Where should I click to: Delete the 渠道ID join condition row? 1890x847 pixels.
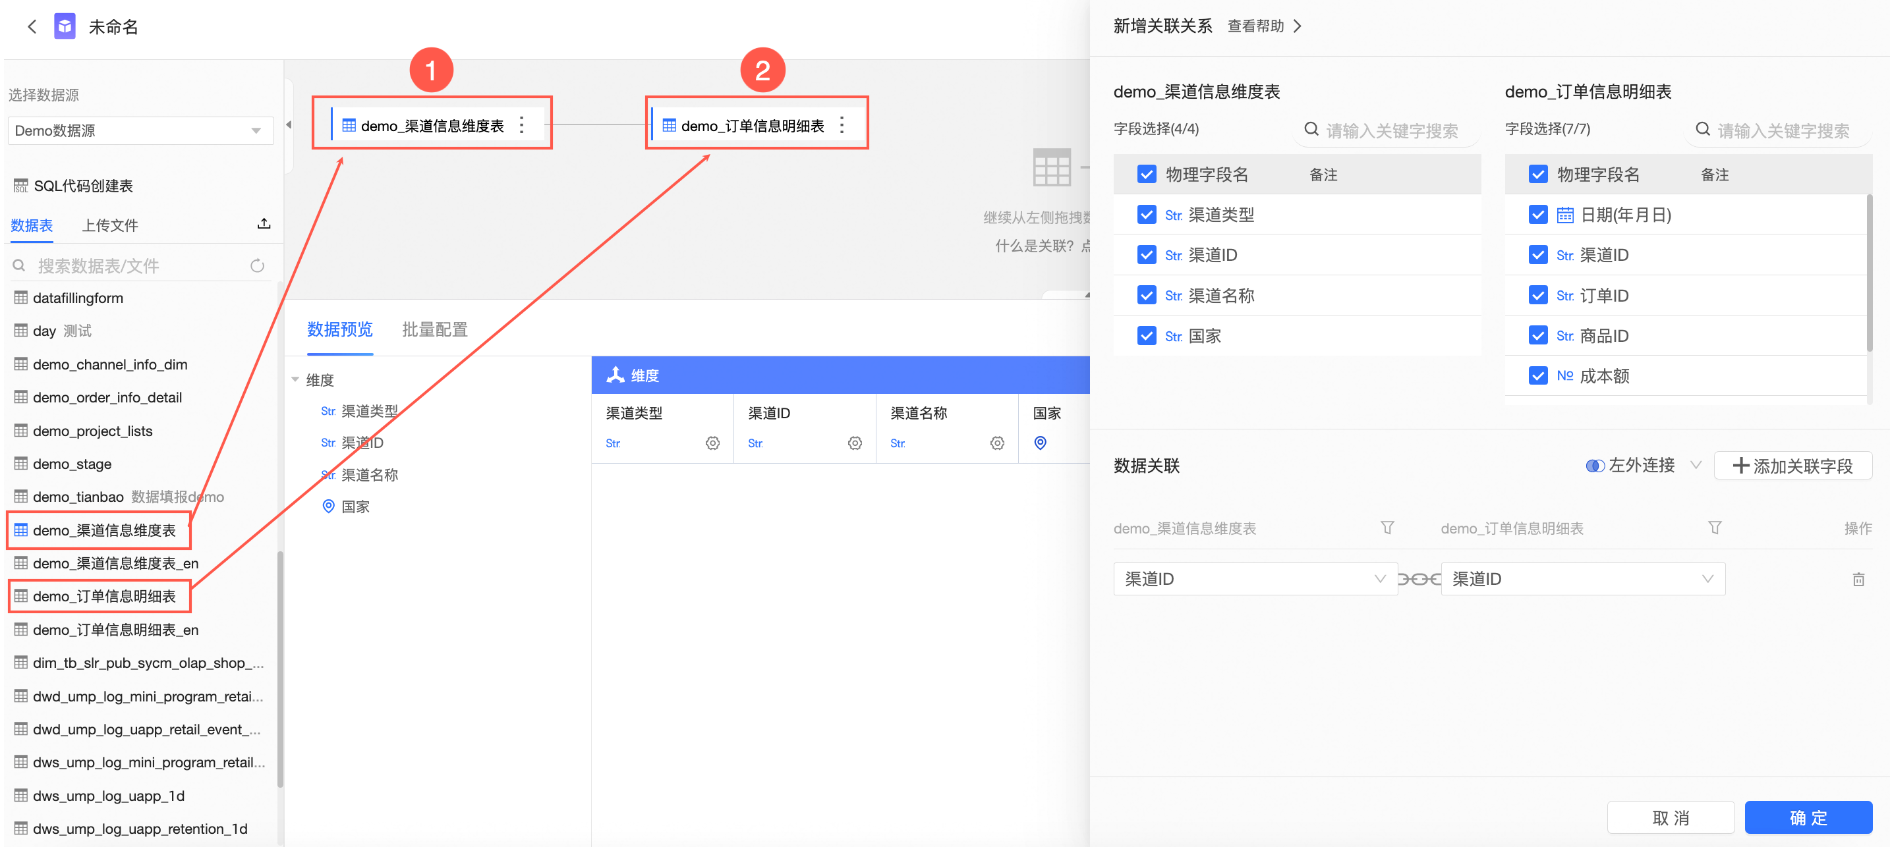pos(1858,580)
